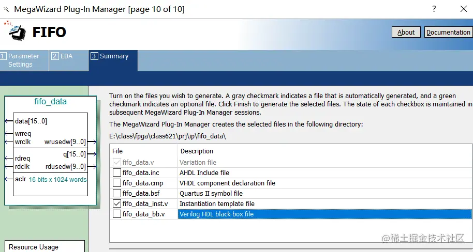Click the 16 bits x 1024 words text

[x=57, y=179]
